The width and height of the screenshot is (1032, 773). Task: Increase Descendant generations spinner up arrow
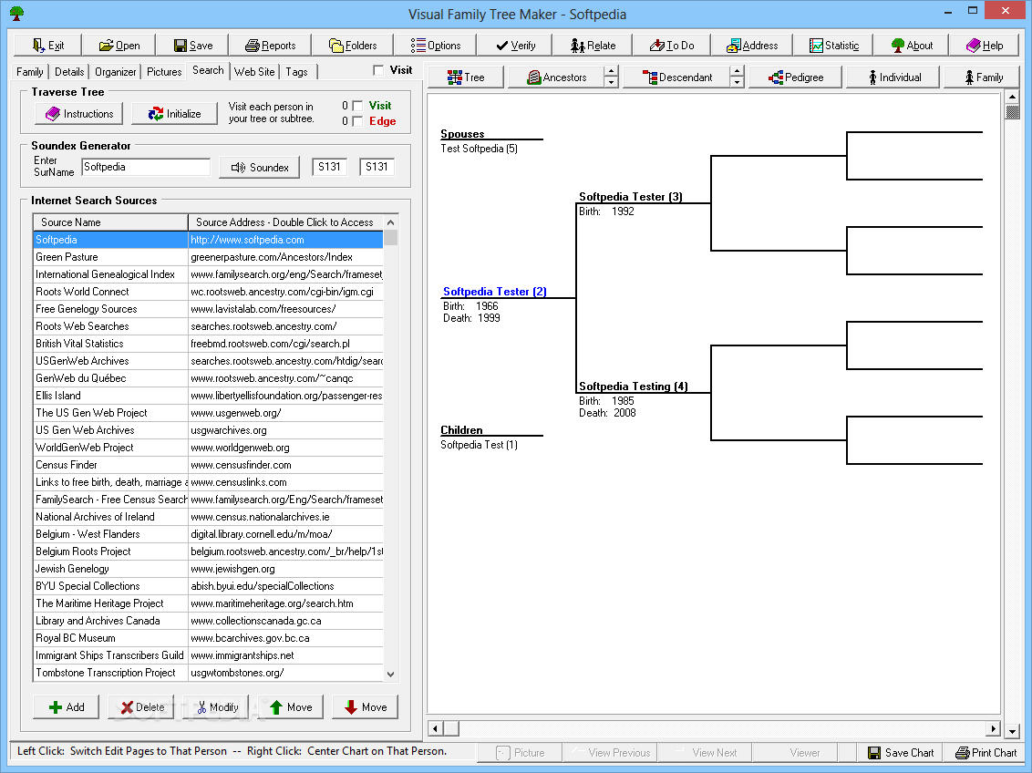[x=738, y=71]
